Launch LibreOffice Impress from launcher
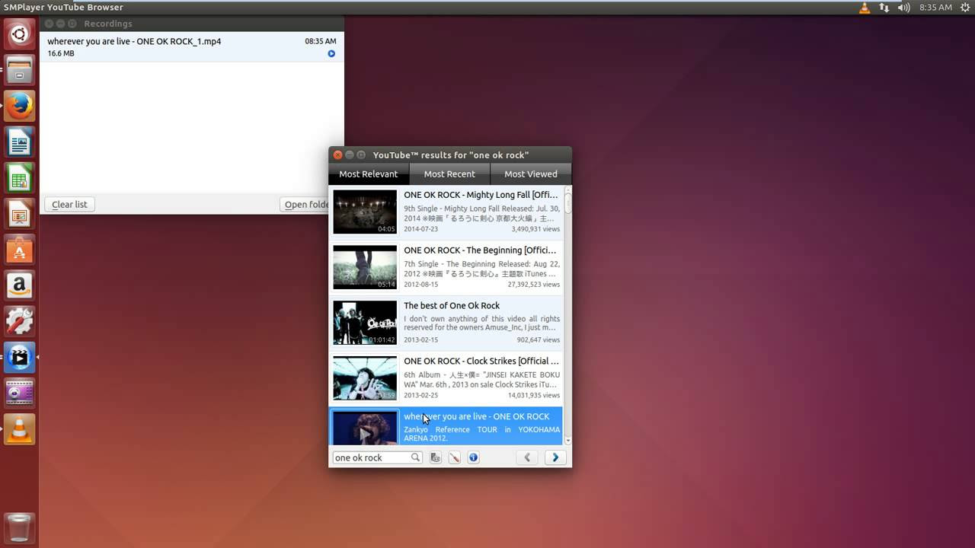Image resolution: width=975 pixels, height=548 pixels. coord(20,215)
